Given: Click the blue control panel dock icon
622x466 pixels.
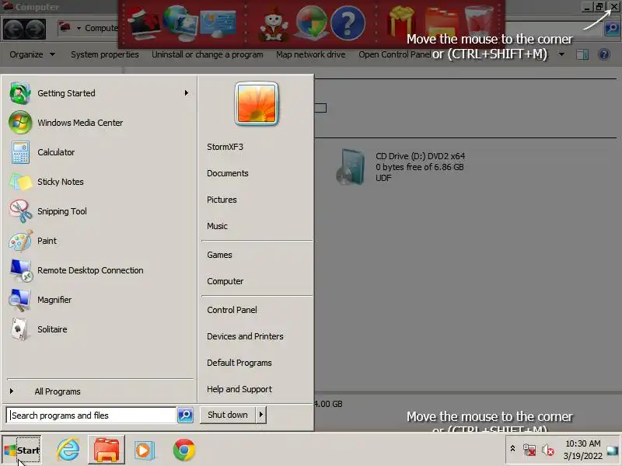Looking at the screenshot, I should tap(217, 24).
